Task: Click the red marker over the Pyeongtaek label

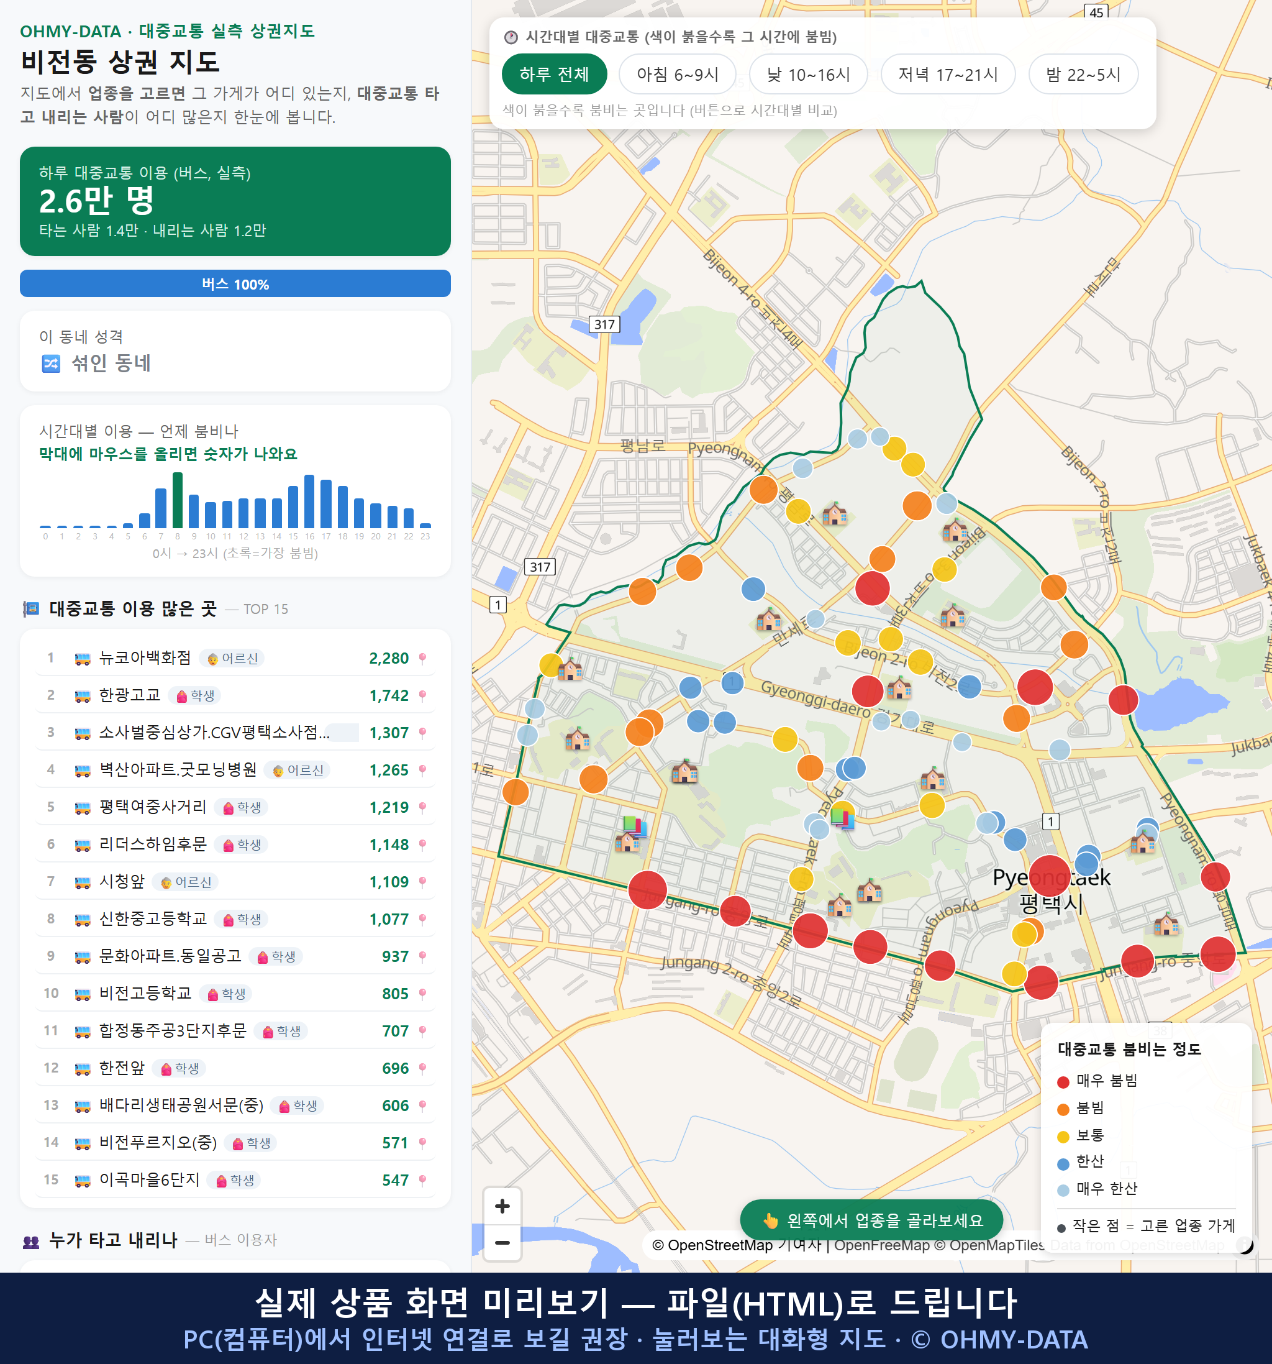Action: click(x=1050, y=876)
